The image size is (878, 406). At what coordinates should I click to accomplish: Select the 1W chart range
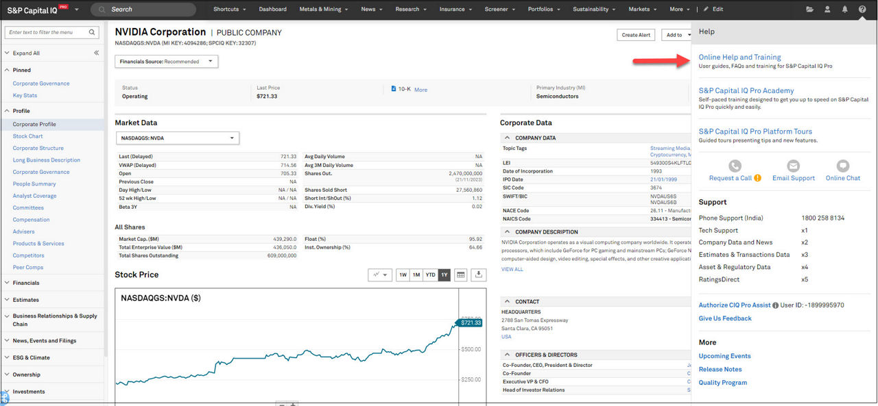pyautogui.click(x=403, y=275)
